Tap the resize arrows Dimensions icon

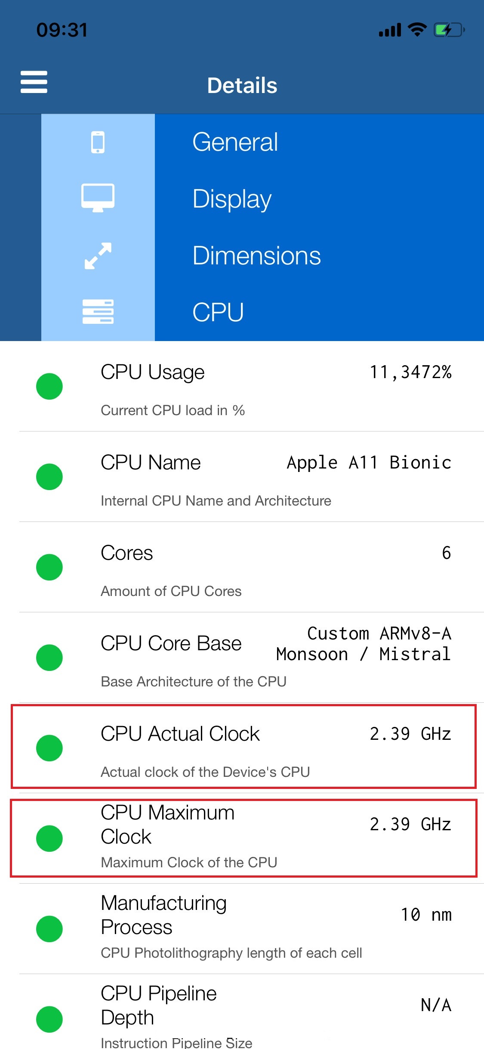point(98,256)
